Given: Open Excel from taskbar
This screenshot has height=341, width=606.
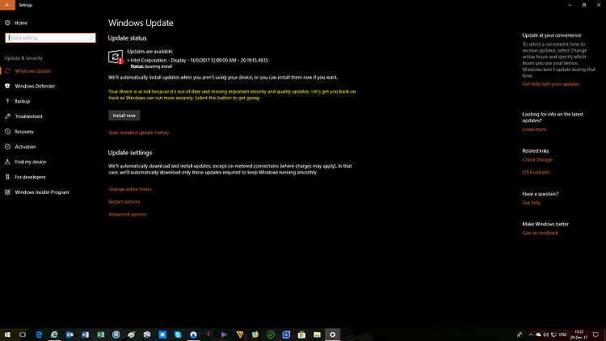Looking at the screenshot, I should tap(100, 335).
